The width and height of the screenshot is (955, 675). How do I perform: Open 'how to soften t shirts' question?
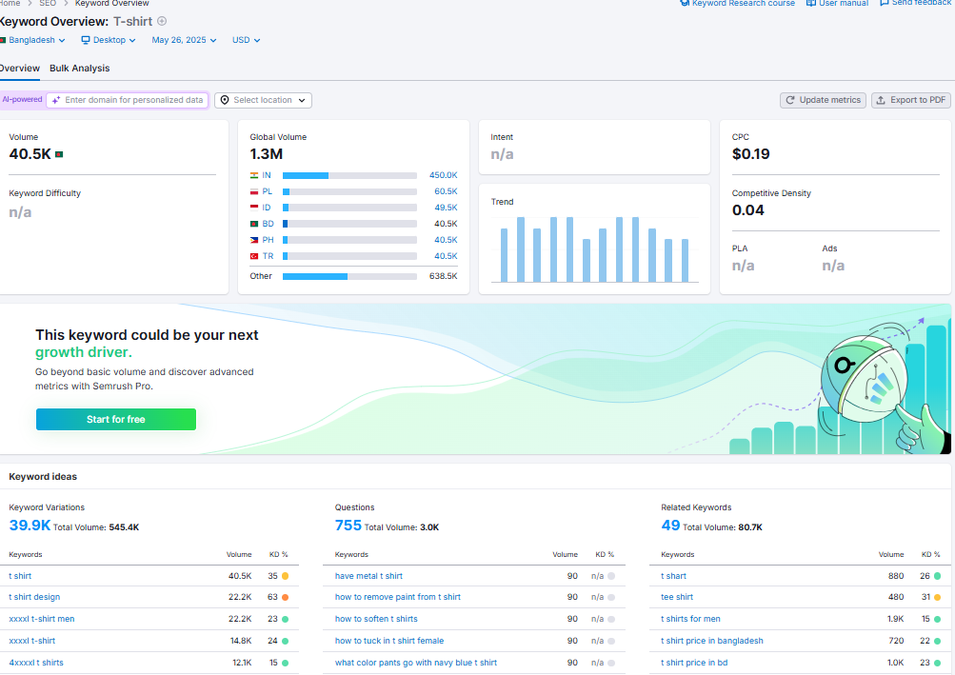click(x=376, y=619)
